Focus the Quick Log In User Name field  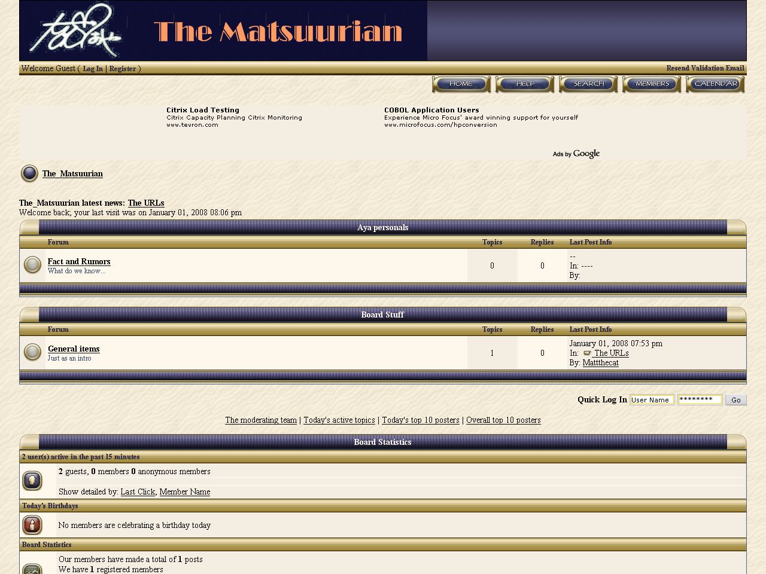click(652, 400)
